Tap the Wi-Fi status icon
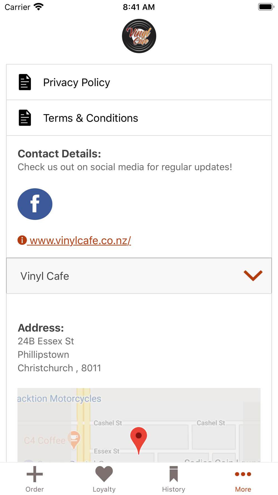278x495 pixels. pos(39,7)
